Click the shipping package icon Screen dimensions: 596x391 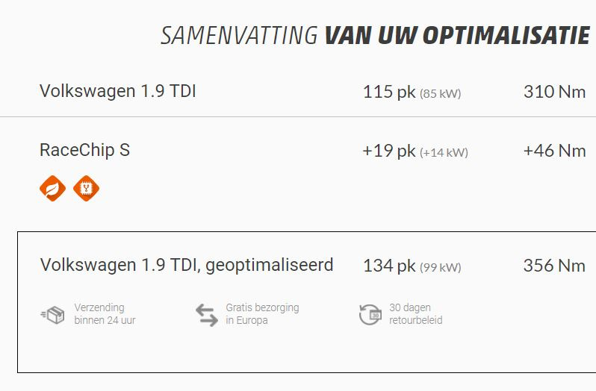53,315
